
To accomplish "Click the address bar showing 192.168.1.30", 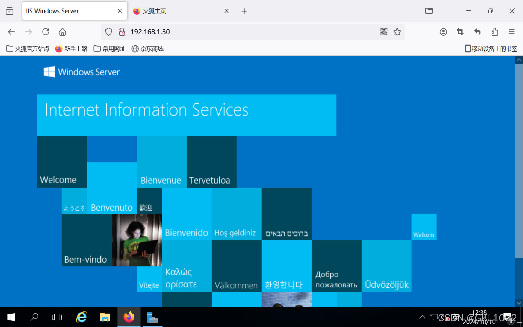I will pos(253,32).
